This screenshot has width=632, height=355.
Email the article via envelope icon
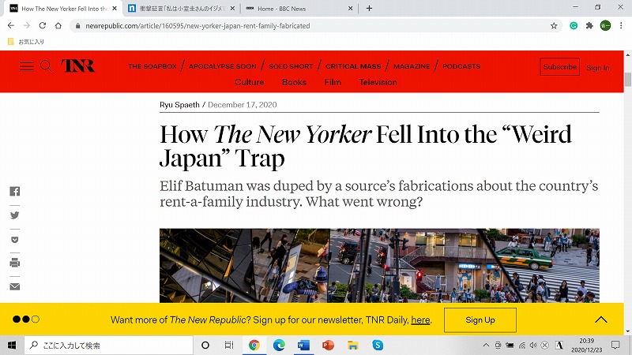pyautogui.click(x=14, y=286)
